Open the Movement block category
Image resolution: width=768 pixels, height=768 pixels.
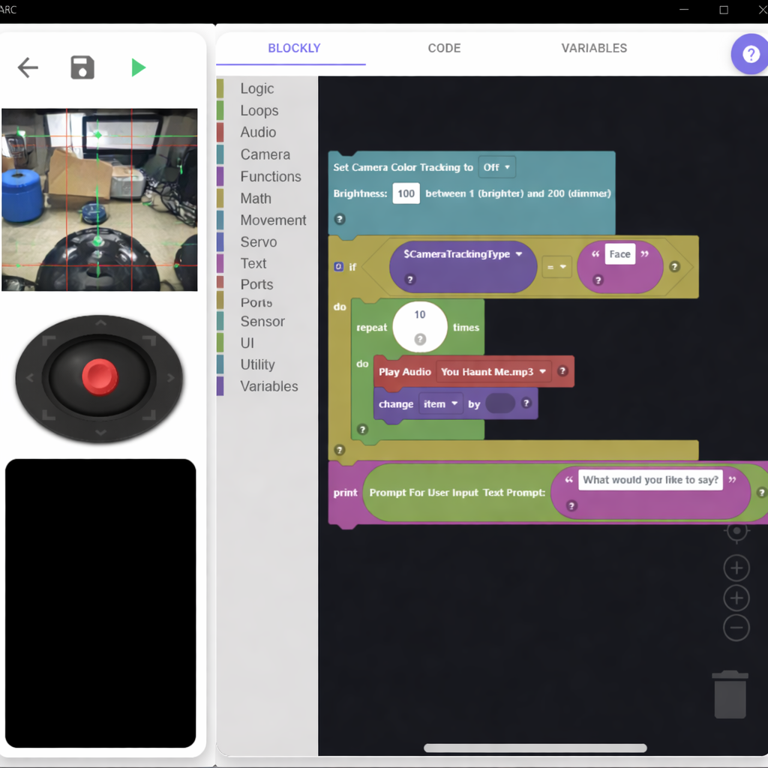coord(273,220)
